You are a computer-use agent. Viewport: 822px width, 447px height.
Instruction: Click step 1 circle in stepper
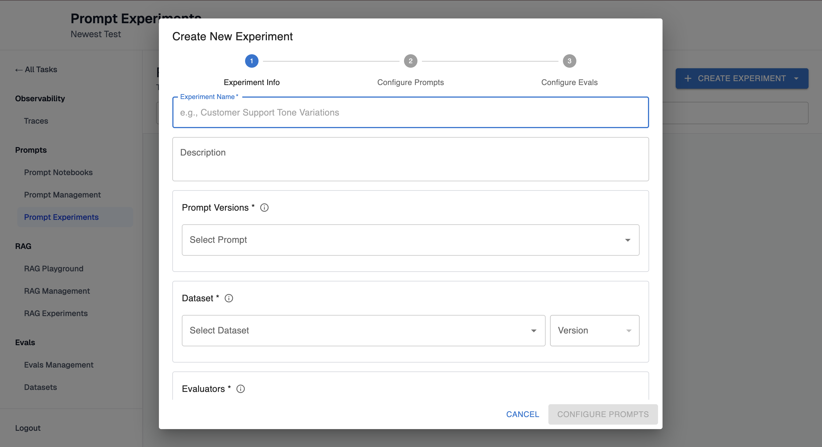coord(252,61)
